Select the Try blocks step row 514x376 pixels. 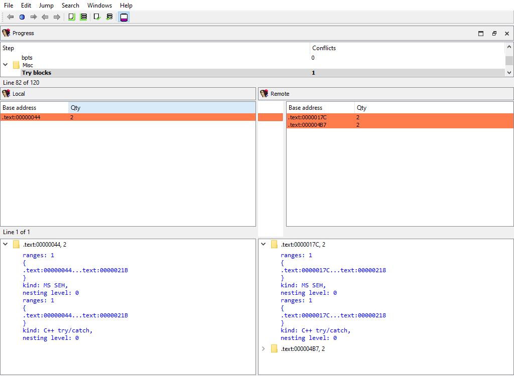point(36,73)
